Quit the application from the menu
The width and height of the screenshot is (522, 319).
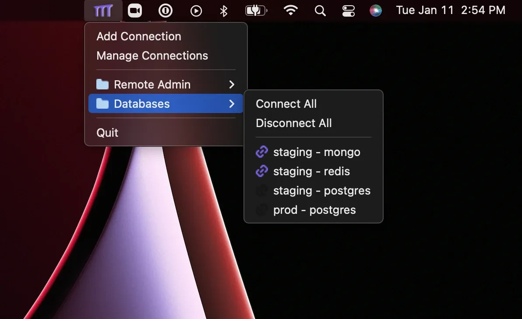point(166,132)
